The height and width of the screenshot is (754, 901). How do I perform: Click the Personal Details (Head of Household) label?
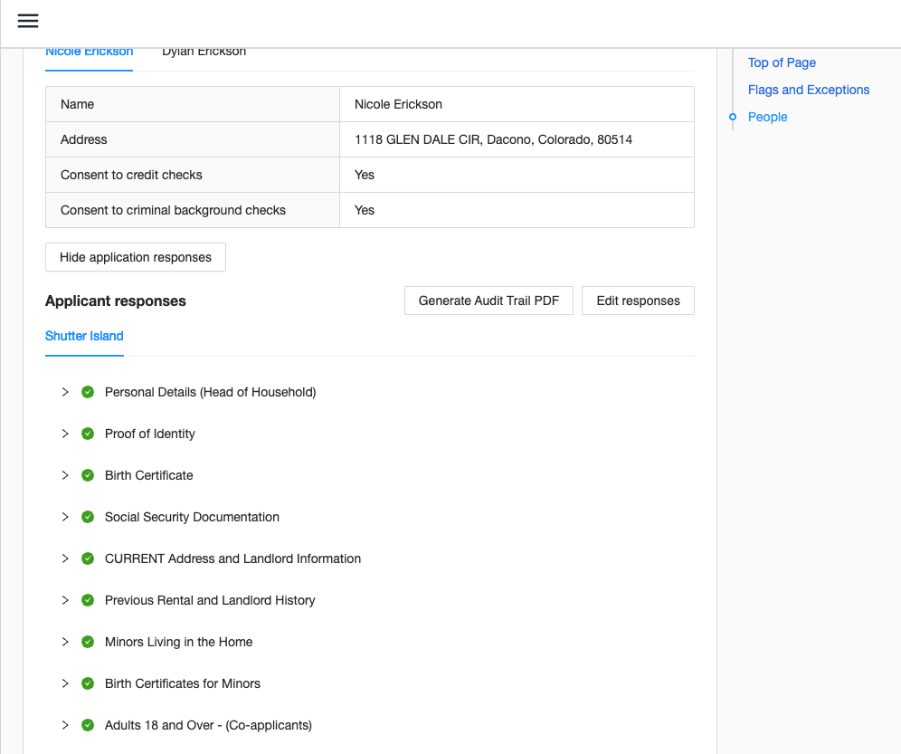210,392
